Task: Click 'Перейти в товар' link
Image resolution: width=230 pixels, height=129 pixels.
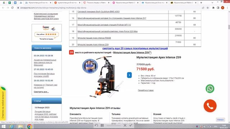Action: pos(146,90)
